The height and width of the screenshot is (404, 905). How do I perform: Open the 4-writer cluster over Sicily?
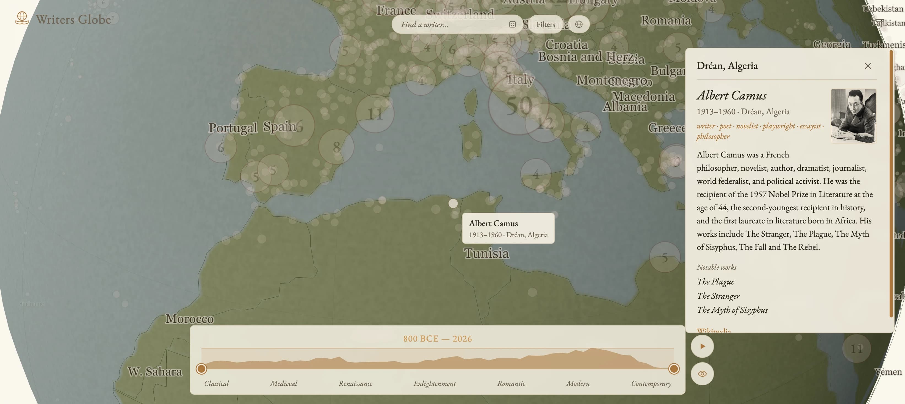[x=536, y=174]
